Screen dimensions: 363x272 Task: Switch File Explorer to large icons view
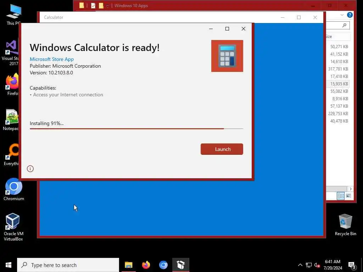point(348,196)
